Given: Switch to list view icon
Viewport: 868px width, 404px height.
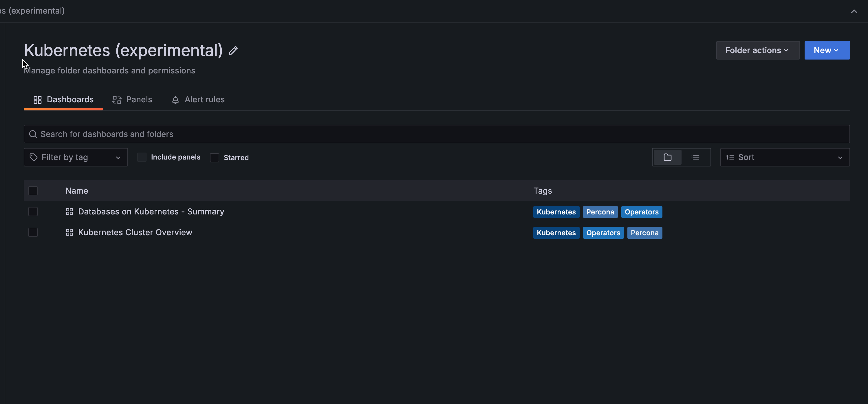Looking at the screenshot, I should [x=695, y=157].
